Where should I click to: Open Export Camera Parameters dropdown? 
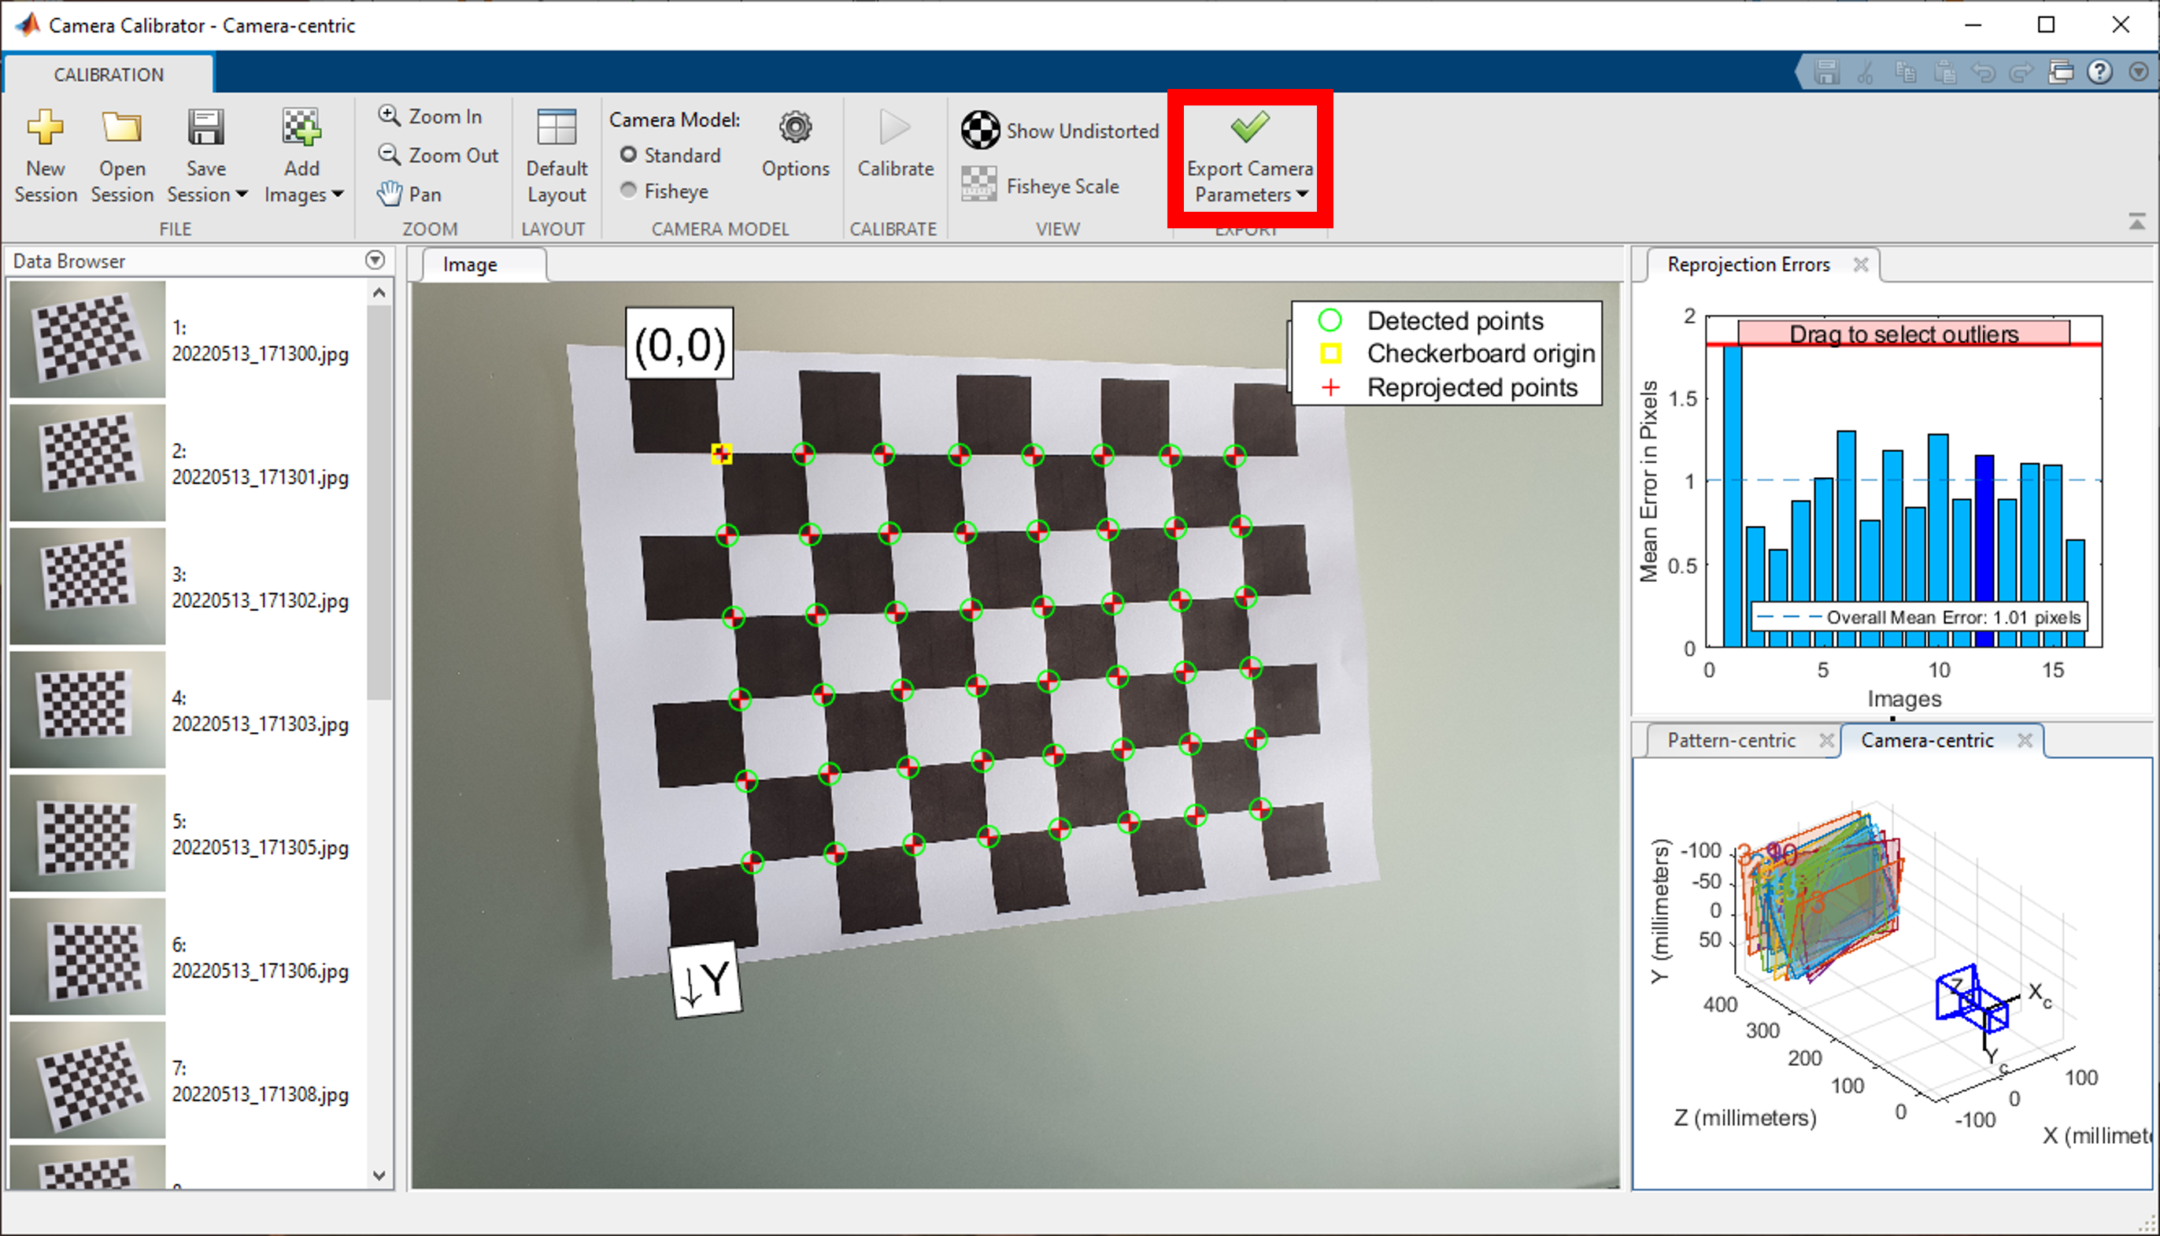coord(1302,195)
